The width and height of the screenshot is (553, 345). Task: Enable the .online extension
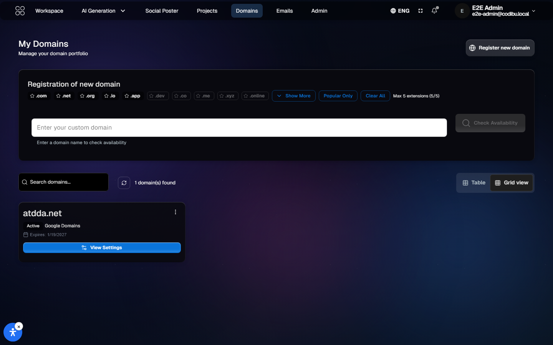click(x=255, y=96)
